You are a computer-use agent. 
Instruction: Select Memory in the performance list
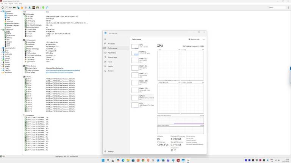142,52
